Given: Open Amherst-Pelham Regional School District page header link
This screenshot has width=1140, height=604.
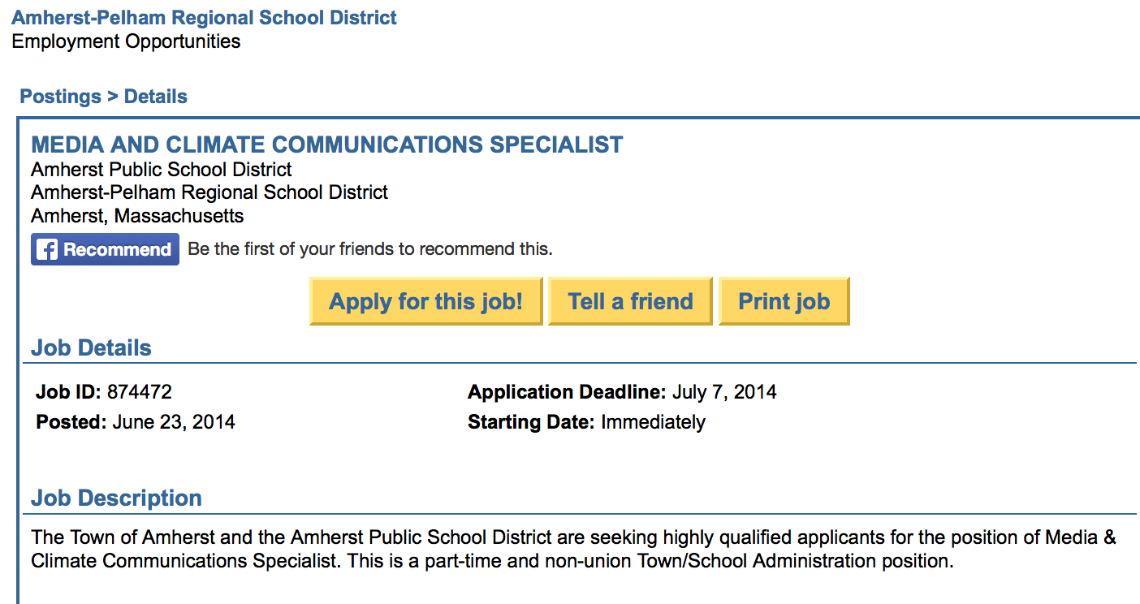Looking at the screenshot, I should 205,17.
